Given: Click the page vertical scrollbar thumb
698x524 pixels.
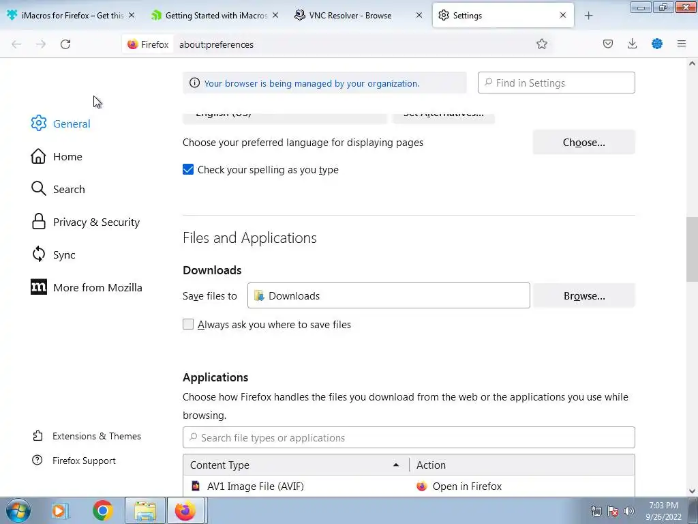Looking at the screenshot, I should 692,250.
